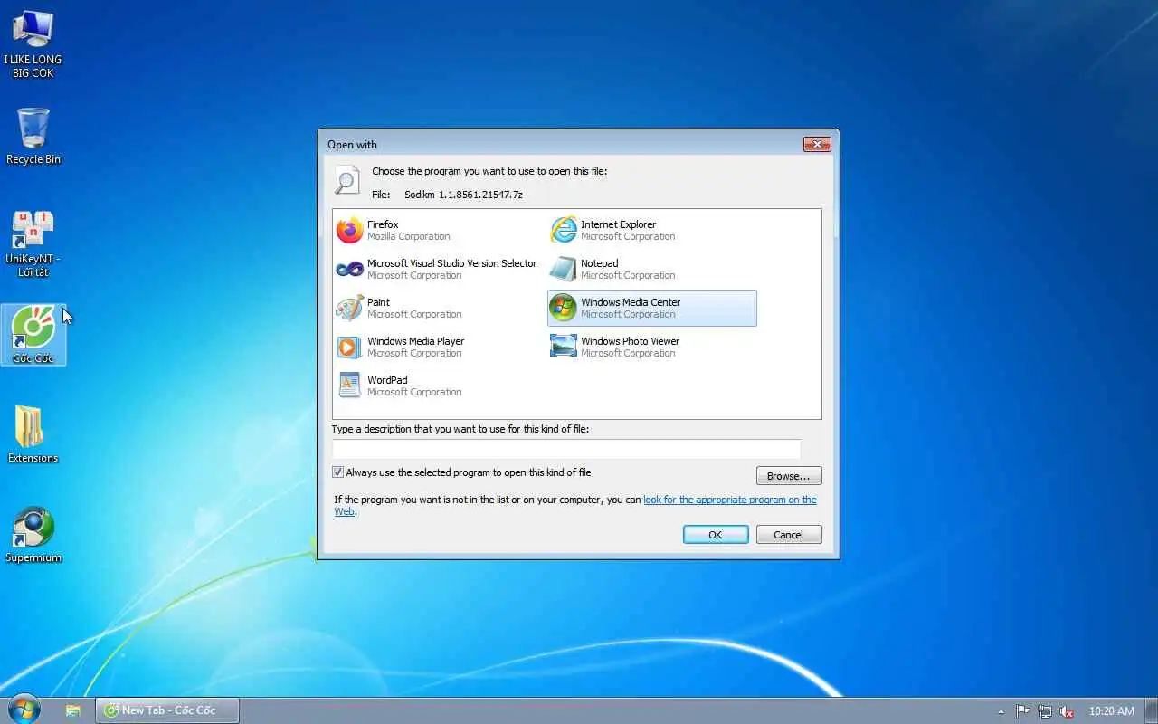
Task: Close the Open with dialog
Action: coord(817,144)
